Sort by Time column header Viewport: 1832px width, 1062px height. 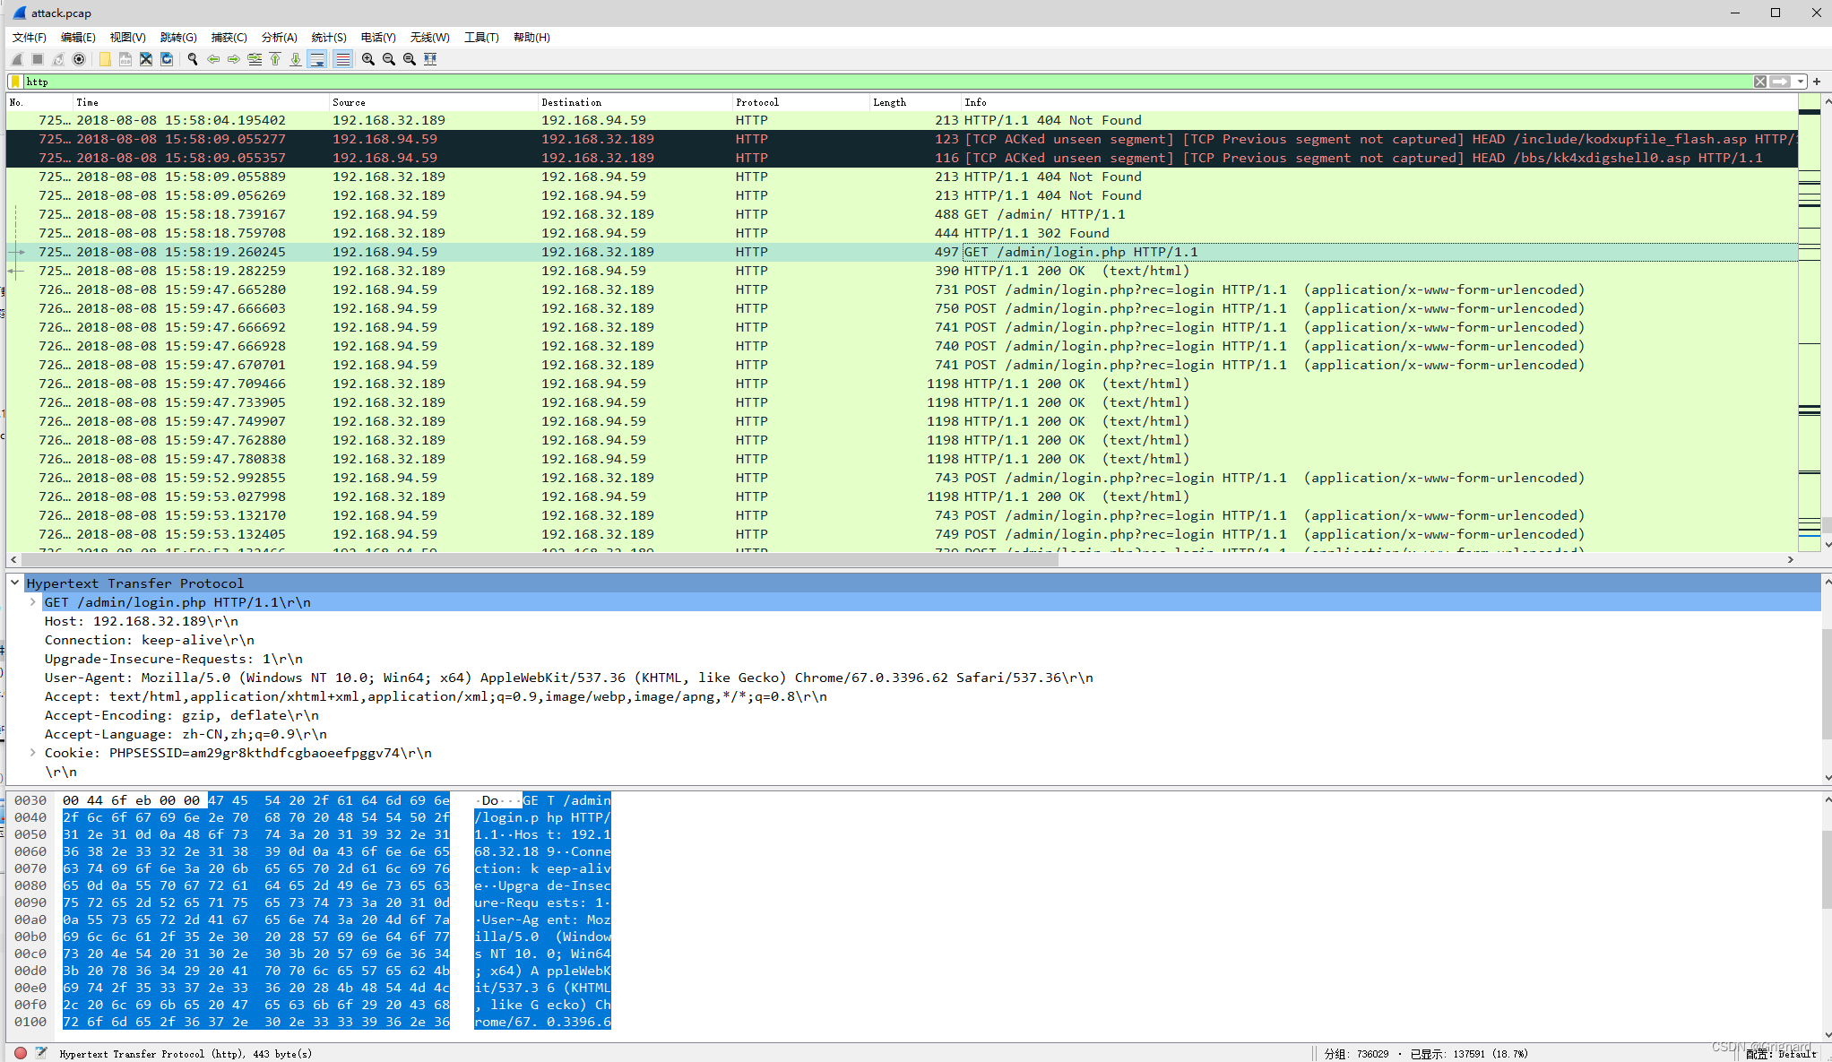(x=201, y=102)
